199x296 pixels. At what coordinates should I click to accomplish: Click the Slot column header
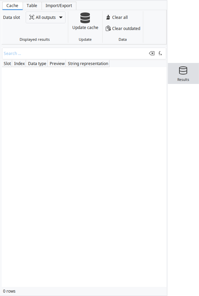(x=7, y=64)
